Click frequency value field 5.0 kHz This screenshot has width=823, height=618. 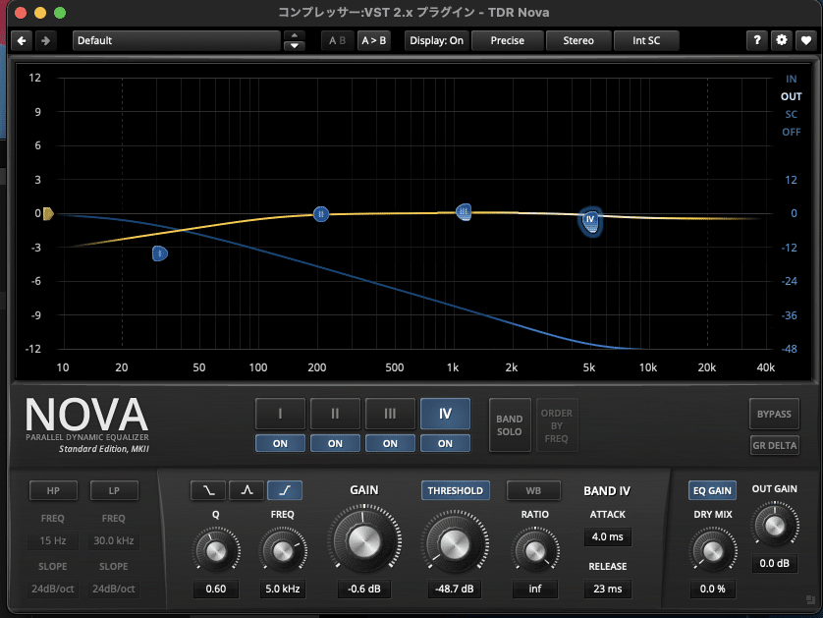coord(283,589)
